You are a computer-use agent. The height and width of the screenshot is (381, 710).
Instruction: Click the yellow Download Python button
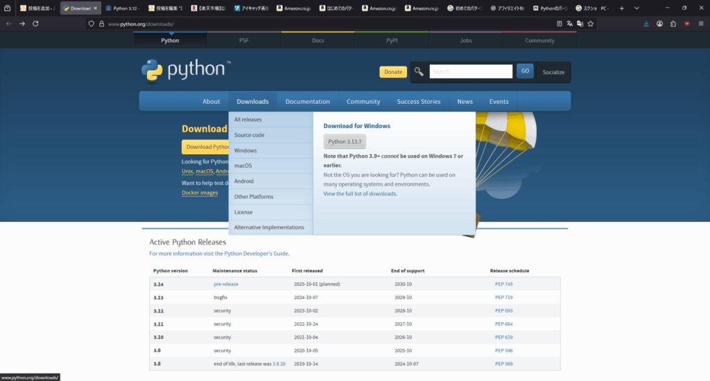click(x=205, y=147)
